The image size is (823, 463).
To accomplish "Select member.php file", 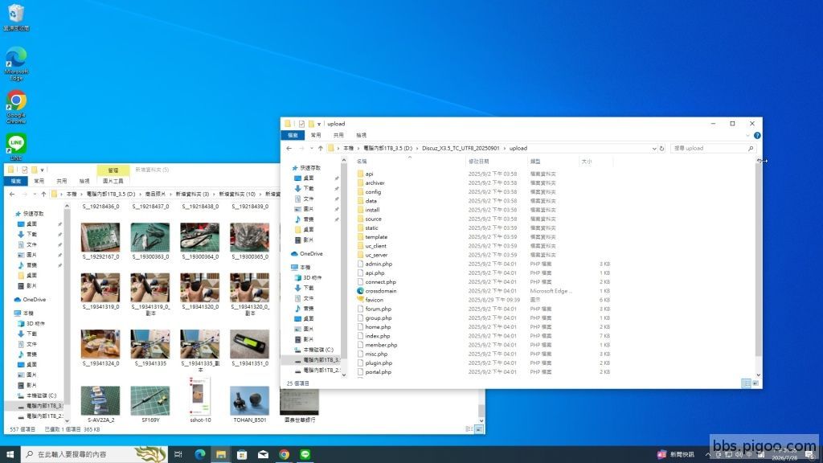I will pyautogui.click(x=381, y=345).
